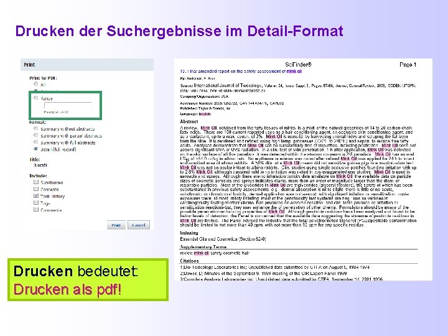Image resolution: width=448 pixels, height=336 pixels.
Task: Enable the Substances checkbox
Action: click(35, 182)
